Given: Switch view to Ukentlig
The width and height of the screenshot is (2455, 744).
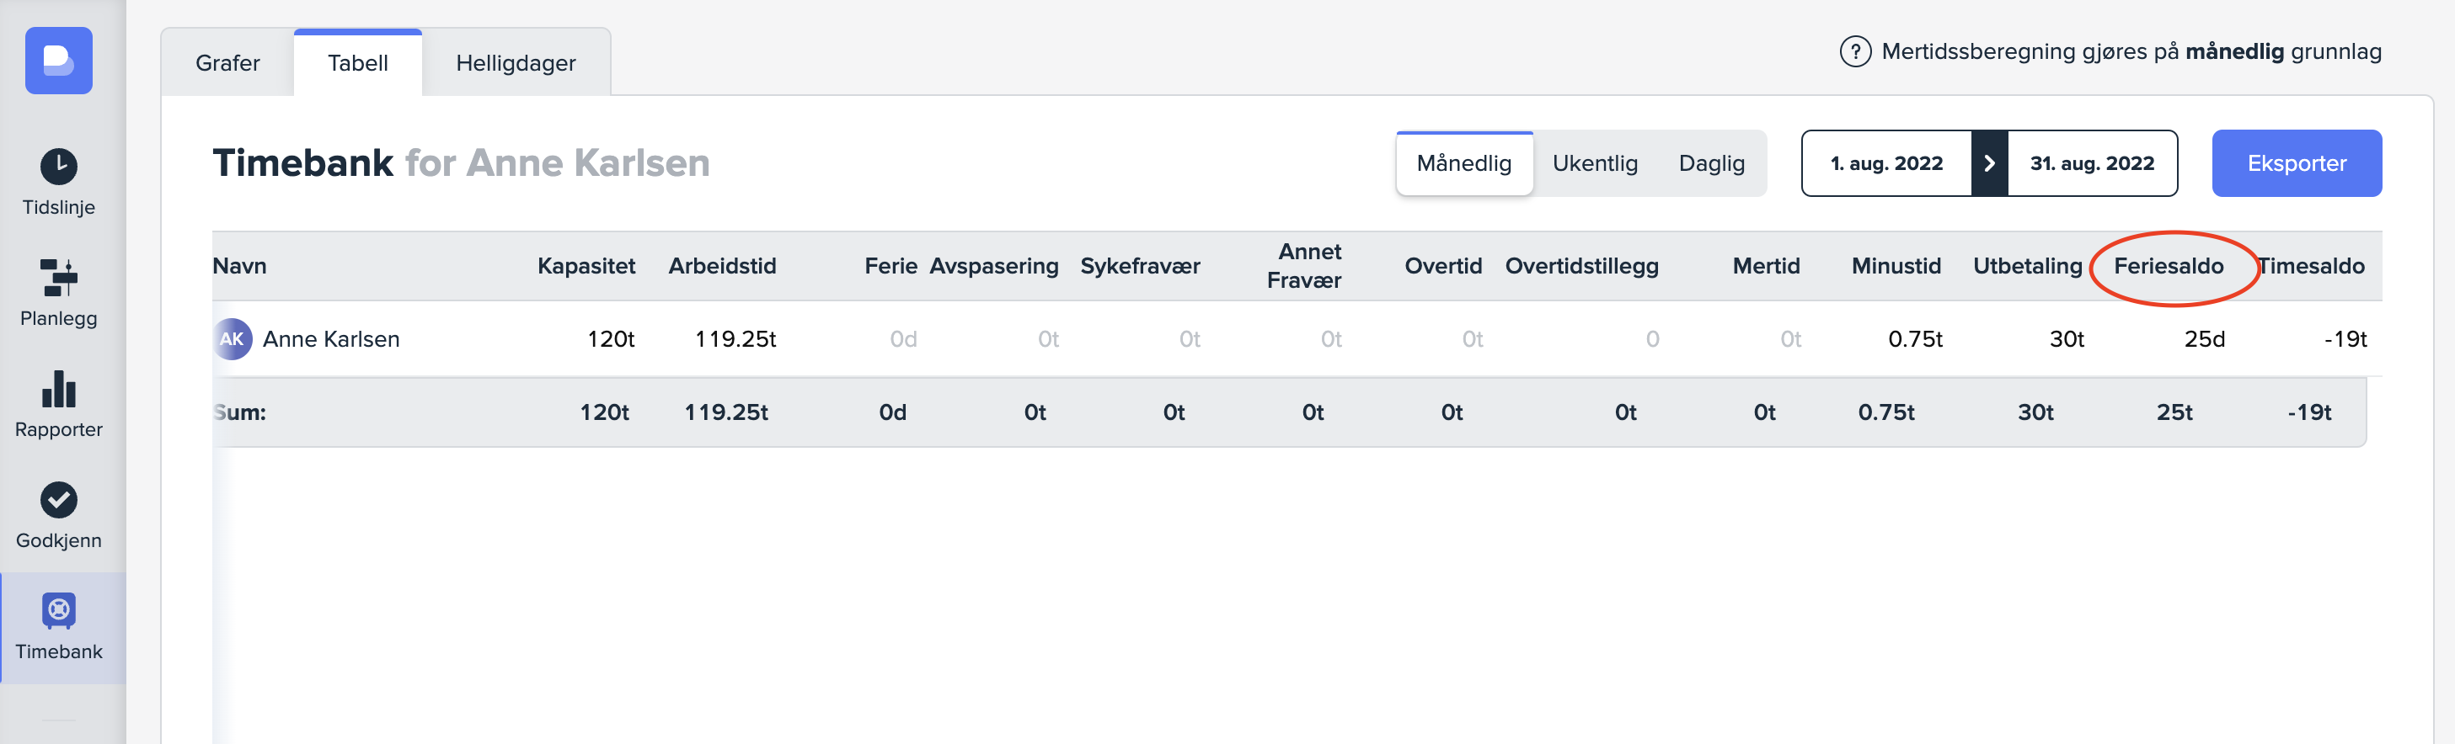Looking at the screenshot, I should [1595, 164].
